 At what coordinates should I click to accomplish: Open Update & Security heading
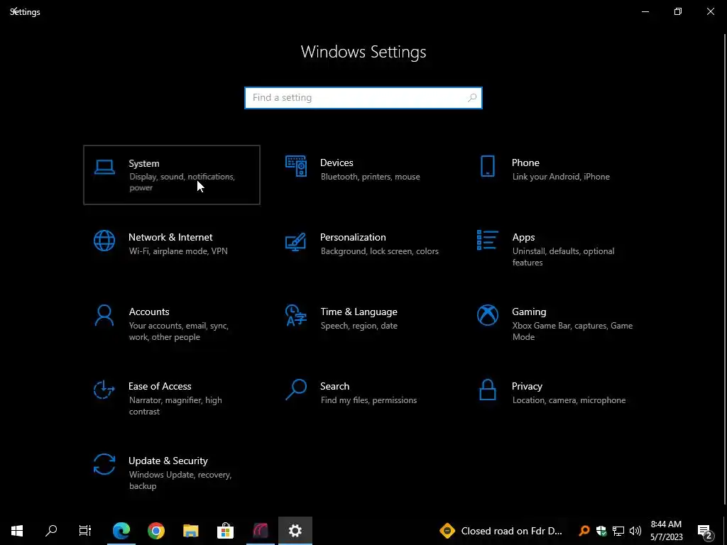click(168, 461)
